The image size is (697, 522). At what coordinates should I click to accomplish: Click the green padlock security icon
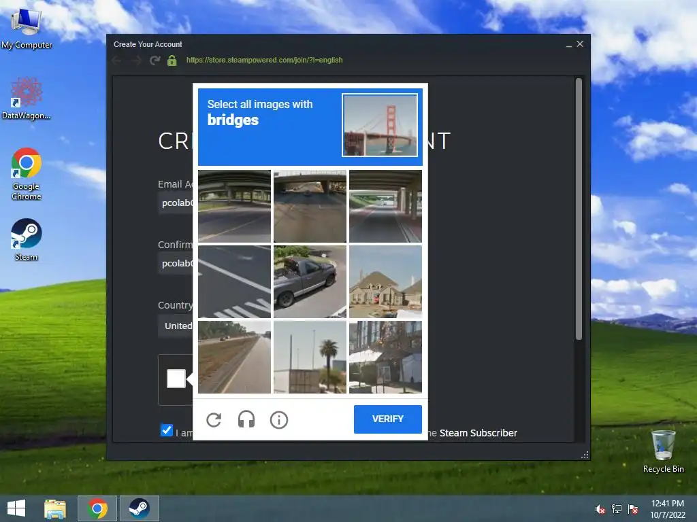172,60
